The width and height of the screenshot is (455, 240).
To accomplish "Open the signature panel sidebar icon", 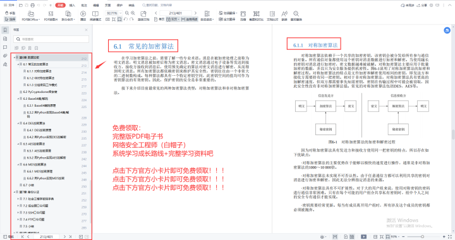I will [x=5, y=64].
